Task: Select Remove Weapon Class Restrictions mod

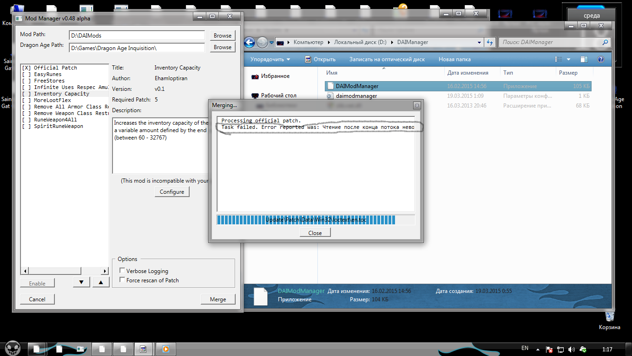Action: point(65,113)
